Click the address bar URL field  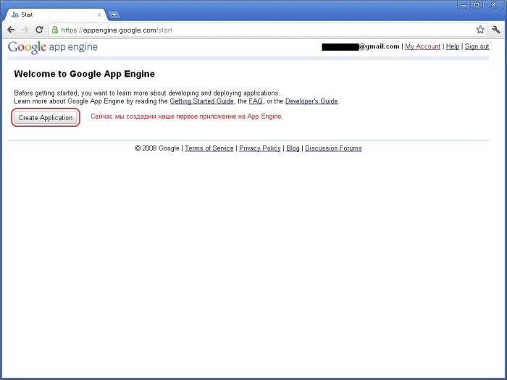coord(267,30)
